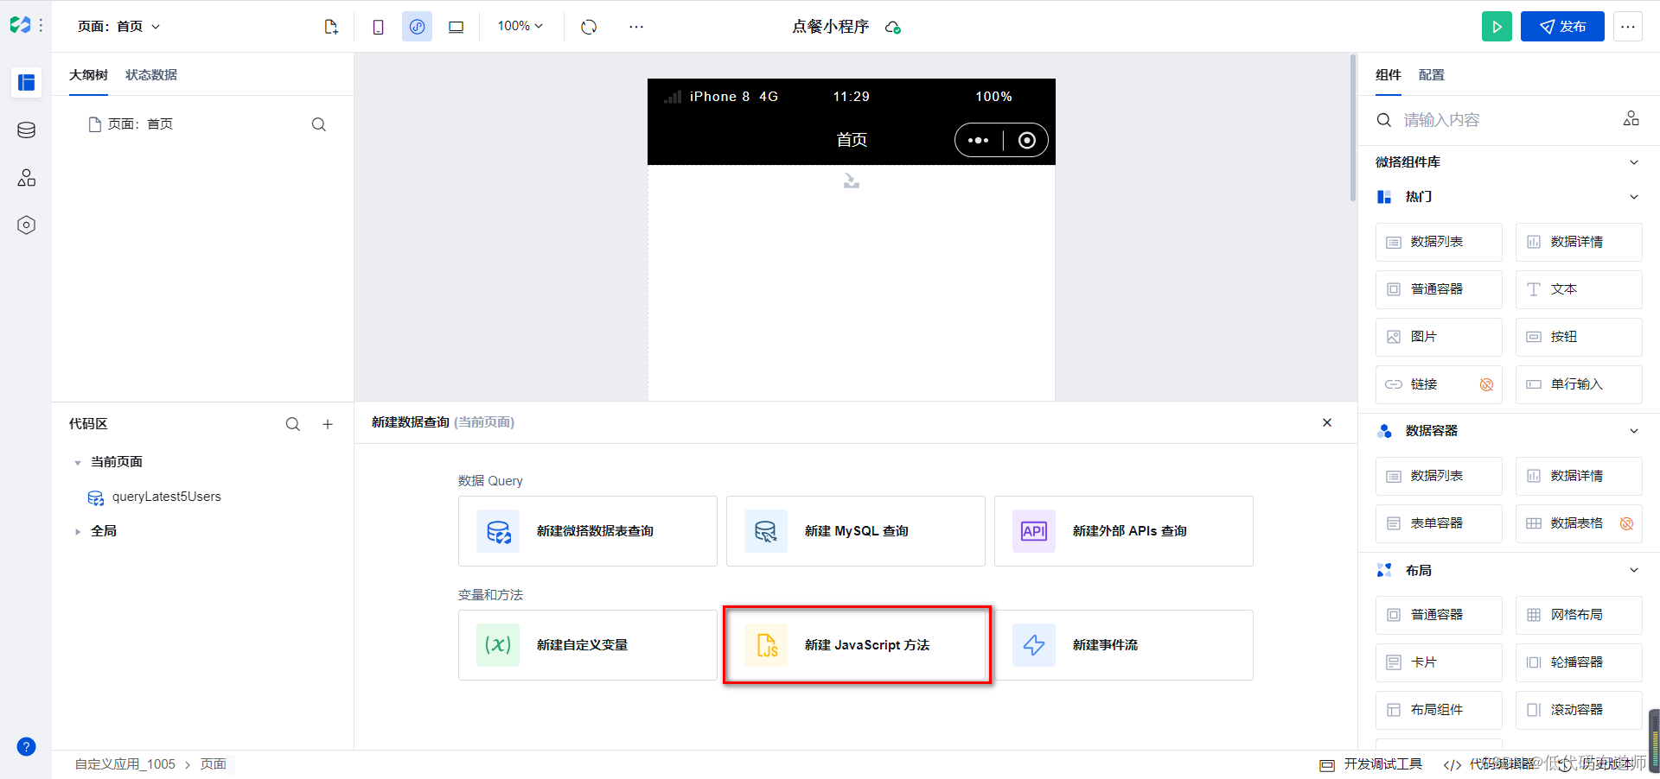This screenshot has width=1660, height=779.
Task: Open the data source sidebar icon
Action: 27,130
